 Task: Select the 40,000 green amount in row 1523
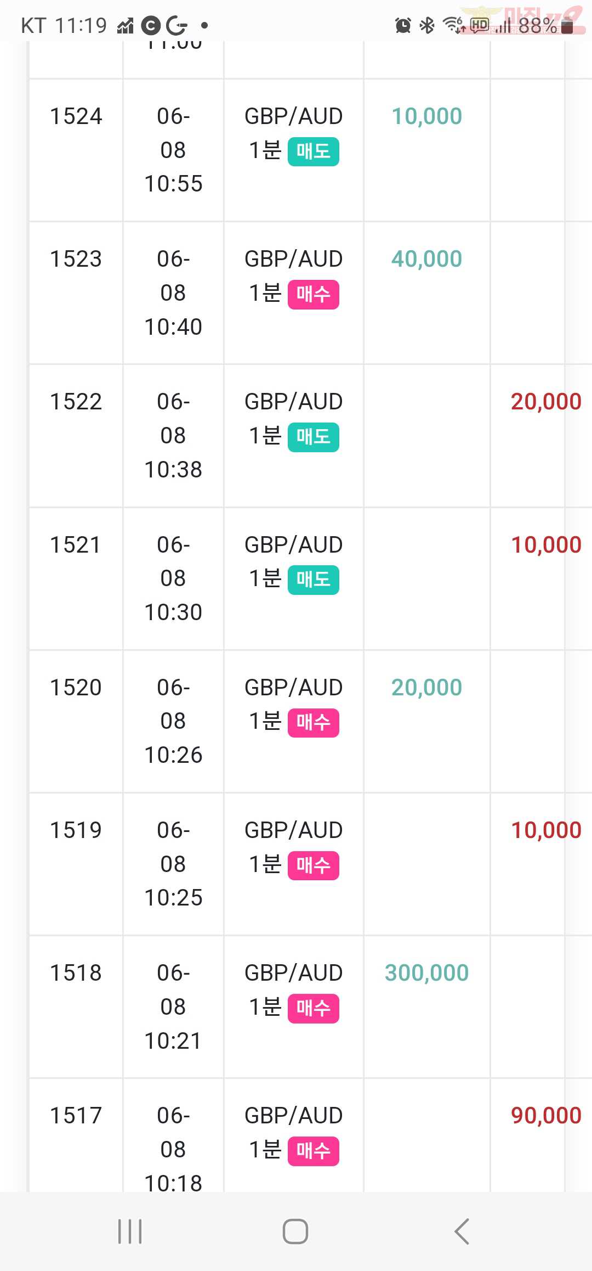(426, 258)
